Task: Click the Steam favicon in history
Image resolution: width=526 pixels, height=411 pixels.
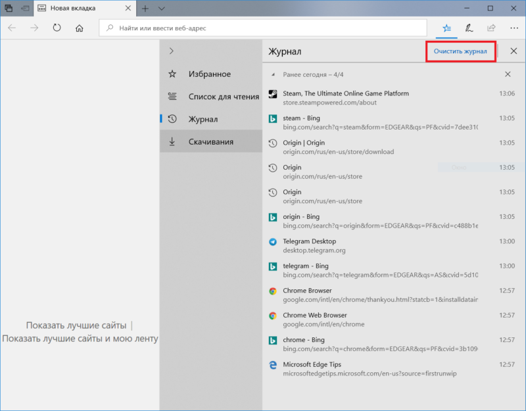Action: 273,94
